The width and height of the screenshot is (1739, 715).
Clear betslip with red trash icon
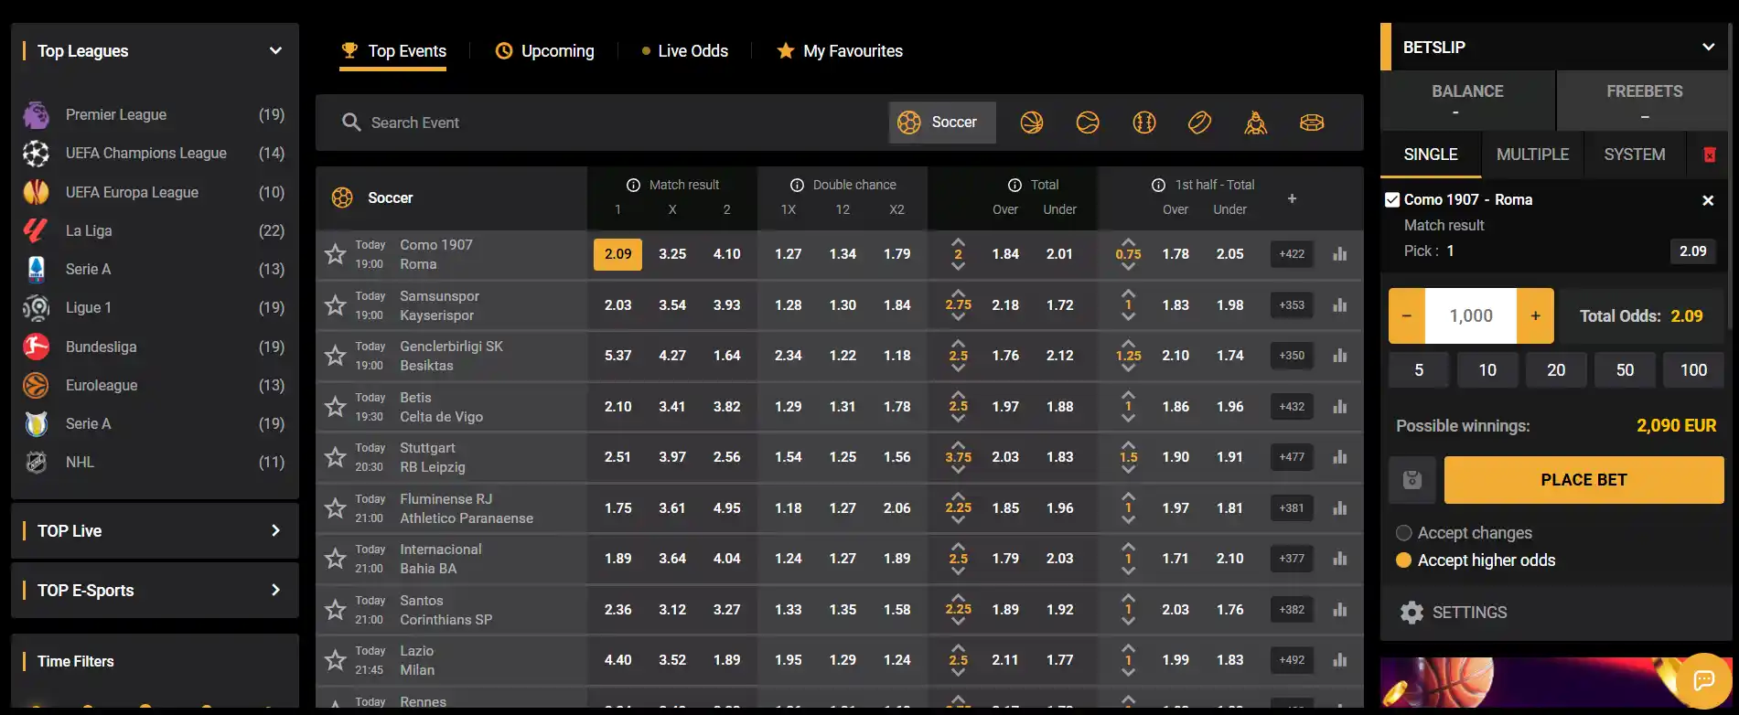(x=1709, y=155)
